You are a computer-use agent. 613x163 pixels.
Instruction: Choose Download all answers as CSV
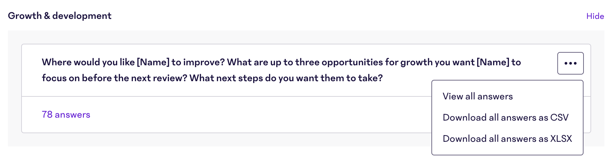point(505,118)
